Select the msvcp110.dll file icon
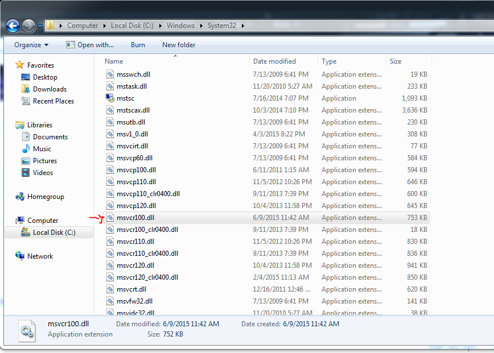This screenshot has height=353, width=494. pyautogui.click(x=110, y=182)
